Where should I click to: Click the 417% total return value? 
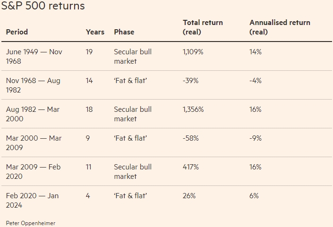[190, 167]
